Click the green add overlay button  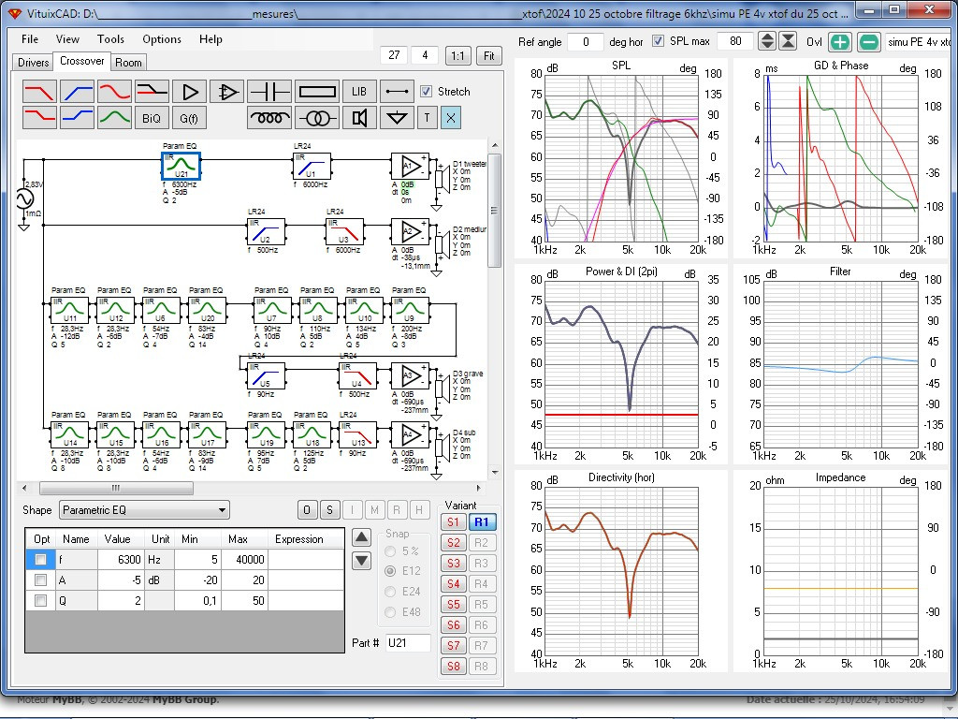840,42
